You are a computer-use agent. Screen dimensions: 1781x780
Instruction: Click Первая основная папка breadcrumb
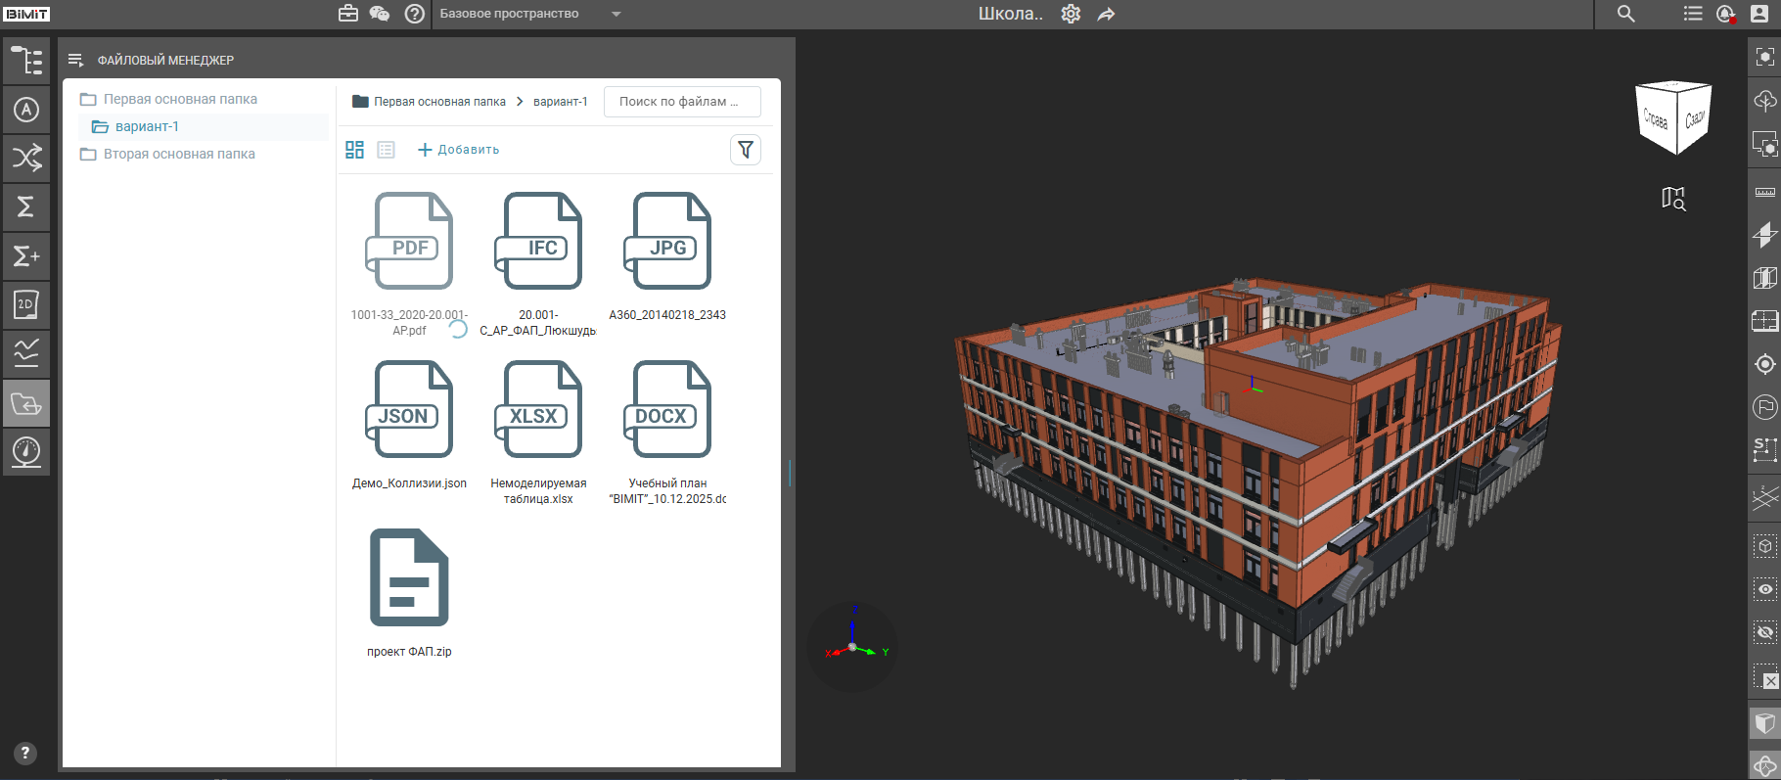click(439, 101)
